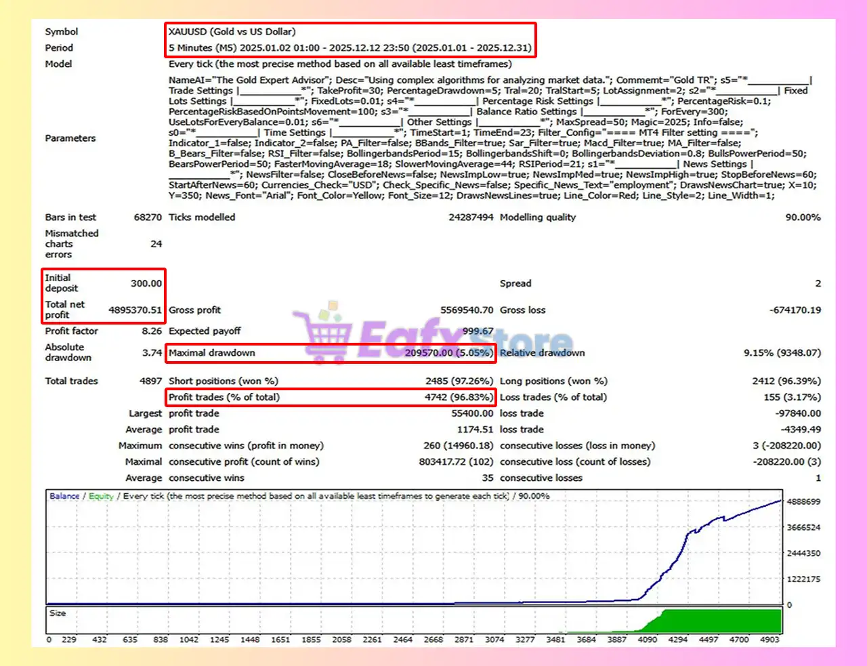Select the 5 Minutes (M5) period line

pos(350,48)
